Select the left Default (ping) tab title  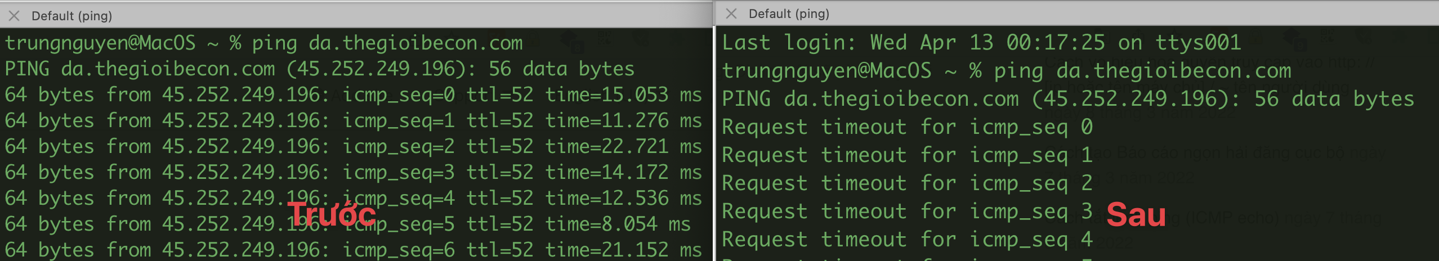click(71, 16)
